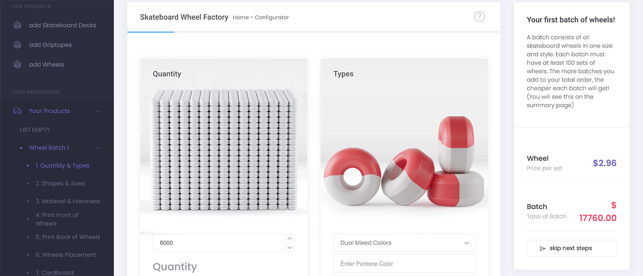Image resolution: width=643 pixels, height=276 pixels.
Task: Click the cube icon beside add Wheels
Action: tap(17, 65)
